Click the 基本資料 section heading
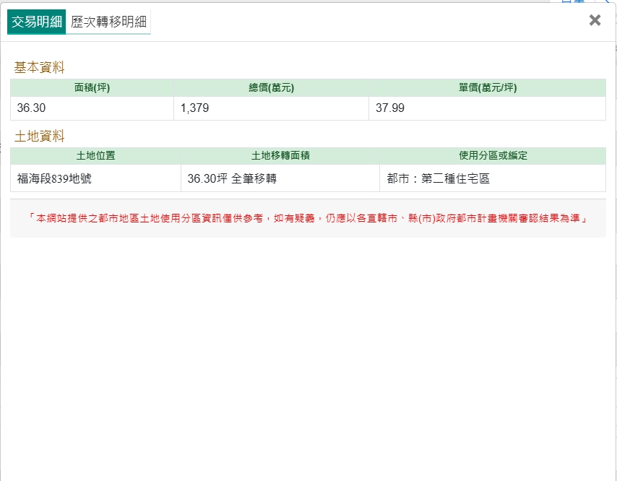The width and height of the screenshot is (617, 481). pos(40,68)
